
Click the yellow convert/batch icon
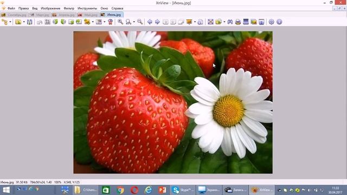coord(87,22)
